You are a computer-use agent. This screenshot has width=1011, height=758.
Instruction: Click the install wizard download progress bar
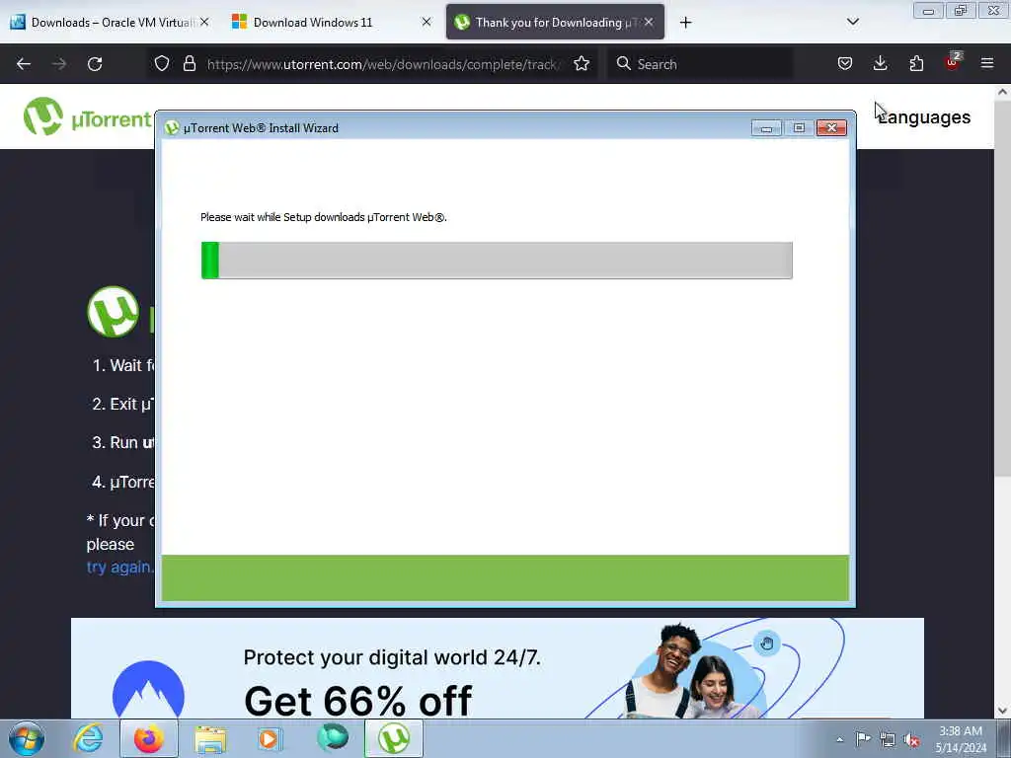[x=497, y=261]
